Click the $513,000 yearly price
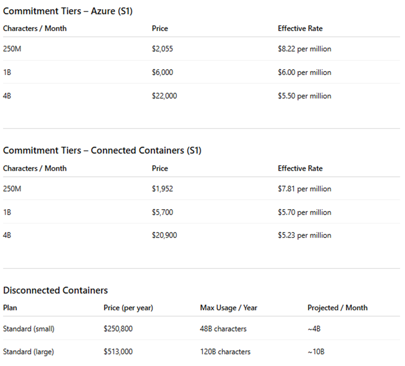This screenshot has height=366, width=405. [118, 351]
